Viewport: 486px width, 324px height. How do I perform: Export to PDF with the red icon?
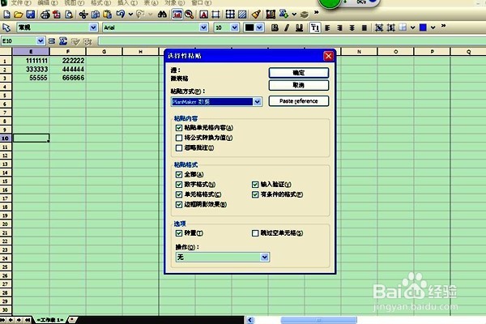57,15
